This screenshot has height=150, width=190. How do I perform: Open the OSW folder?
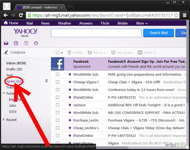pyautogui.click(x=13, y=112)
